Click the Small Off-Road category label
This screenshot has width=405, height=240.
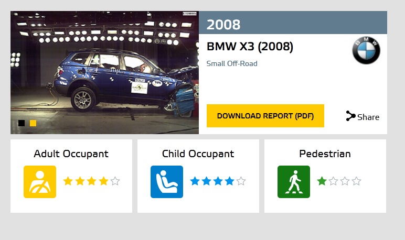[x=232, y=63]
